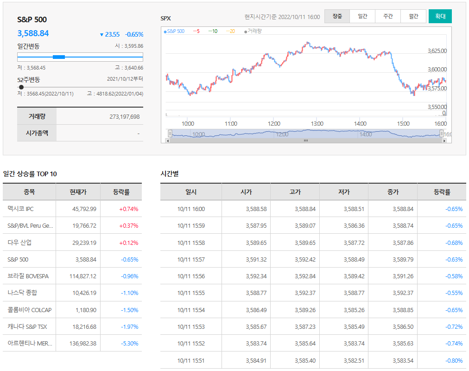This screenshot has width=469, height=371.
Task: Click the chart navigator left handle
Action: [x=170, y=134]
